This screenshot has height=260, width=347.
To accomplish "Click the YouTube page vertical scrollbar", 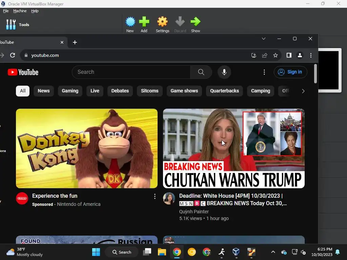I will pyautogui.click(x=315, y=74).
